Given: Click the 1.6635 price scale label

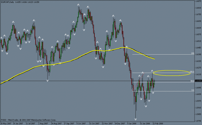Looking at the screenshot, I should coord(198,28).
